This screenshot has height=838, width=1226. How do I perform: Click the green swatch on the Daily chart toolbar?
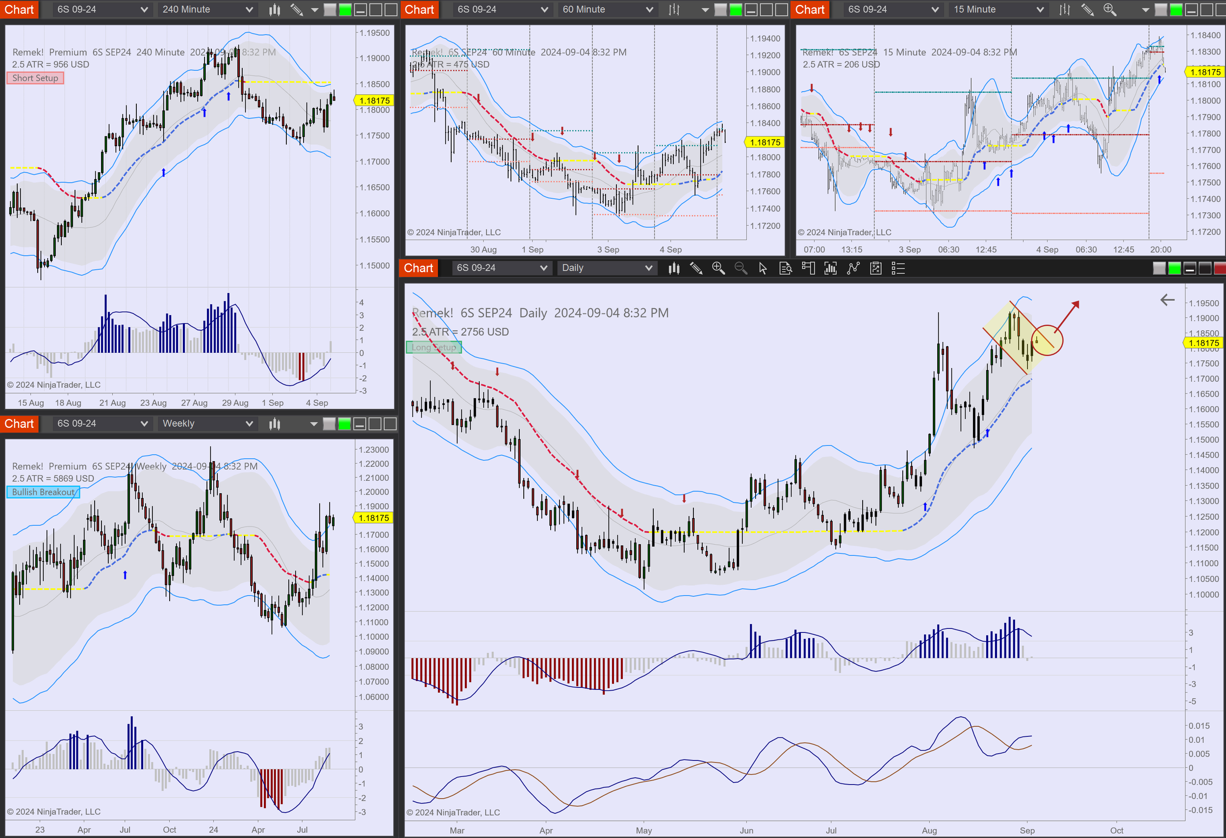[1175, 268]
